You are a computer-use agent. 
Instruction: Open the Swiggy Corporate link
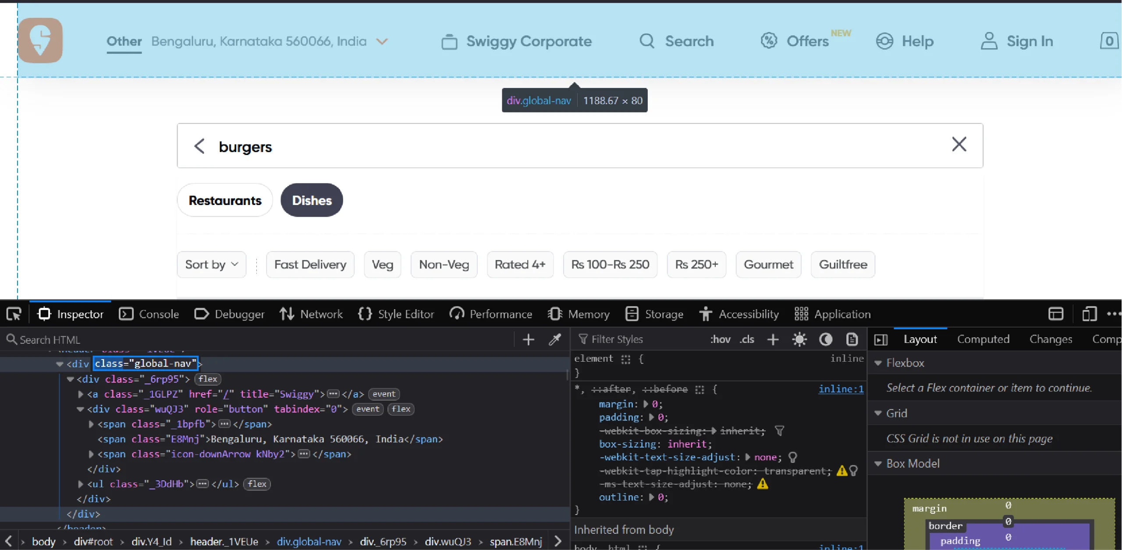[516, 41]
